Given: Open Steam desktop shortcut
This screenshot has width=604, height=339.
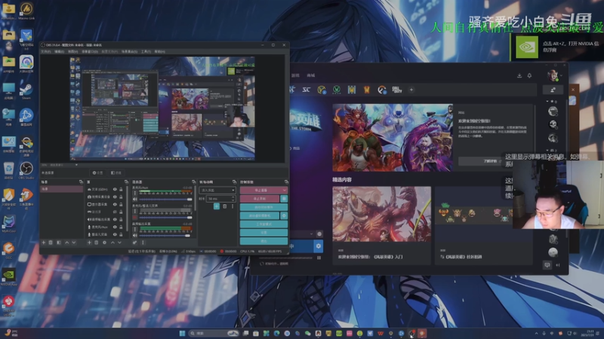Looking at the screenshot, I should pyautogui.click(x=26, y=90).
